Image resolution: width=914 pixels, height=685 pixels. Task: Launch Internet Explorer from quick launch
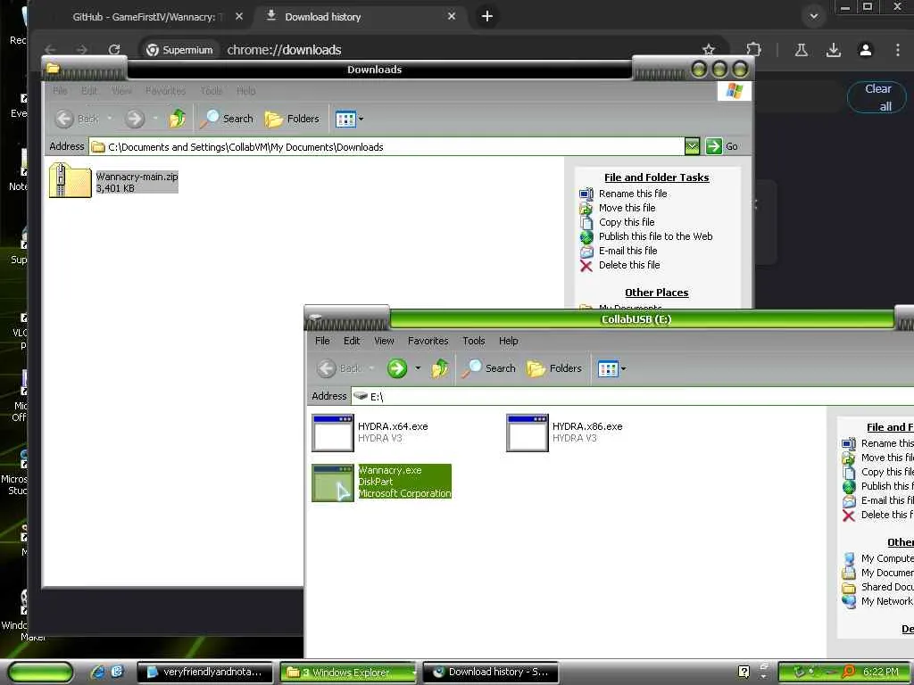click(x=98, y=673)
